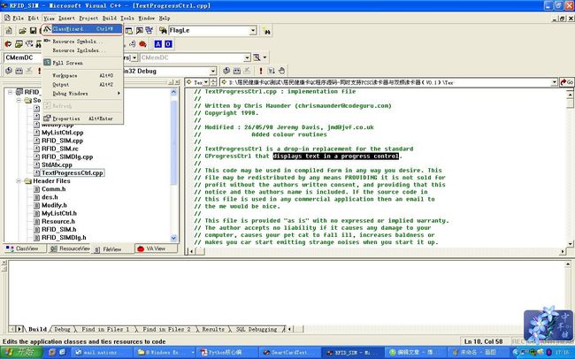Click the blue A toolbar button
Viewport: 575px width, 359px height.
click(158, 44)
